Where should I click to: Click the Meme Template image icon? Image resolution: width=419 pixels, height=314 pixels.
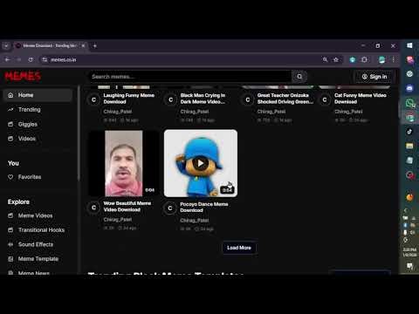[x=10, y=259]
